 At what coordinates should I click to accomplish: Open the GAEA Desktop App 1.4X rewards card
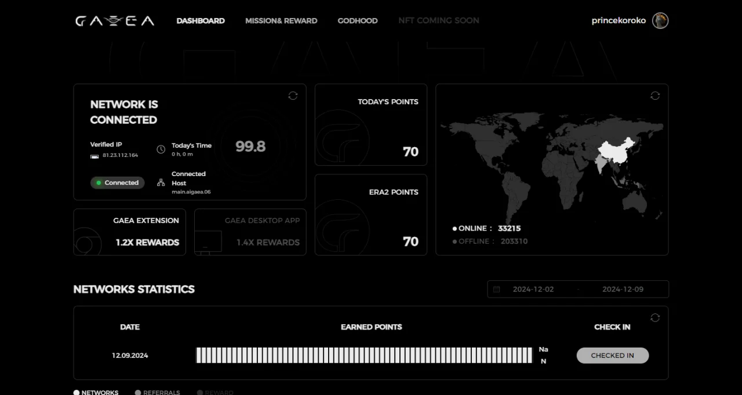point(250,232)
